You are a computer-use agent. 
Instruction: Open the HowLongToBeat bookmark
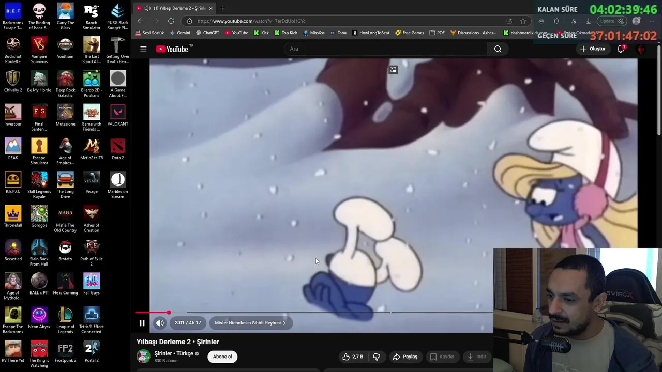tap(371, 33)
